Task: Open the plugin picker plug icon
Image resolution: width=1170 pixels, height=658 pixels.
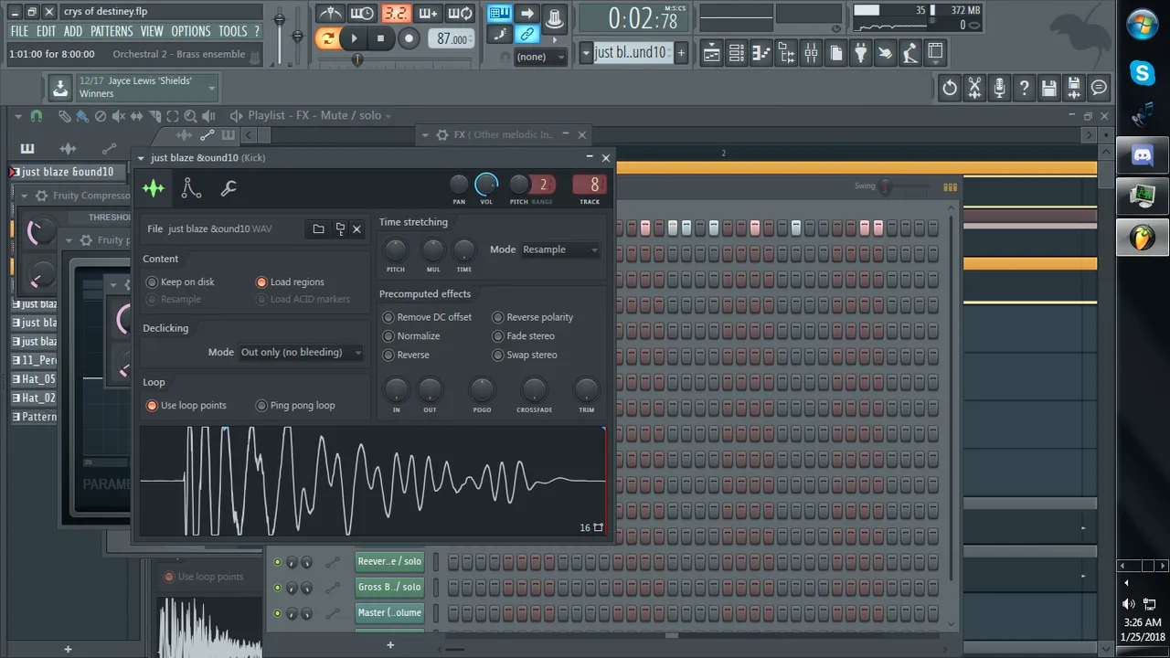Action: click(x=860, y=54)
